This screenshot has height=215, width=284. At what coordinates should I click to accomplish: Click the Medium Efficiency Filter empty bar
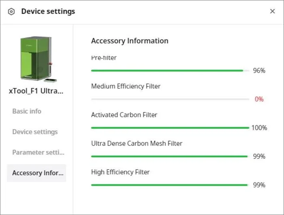pyautogui.click(x=170, y=99)
